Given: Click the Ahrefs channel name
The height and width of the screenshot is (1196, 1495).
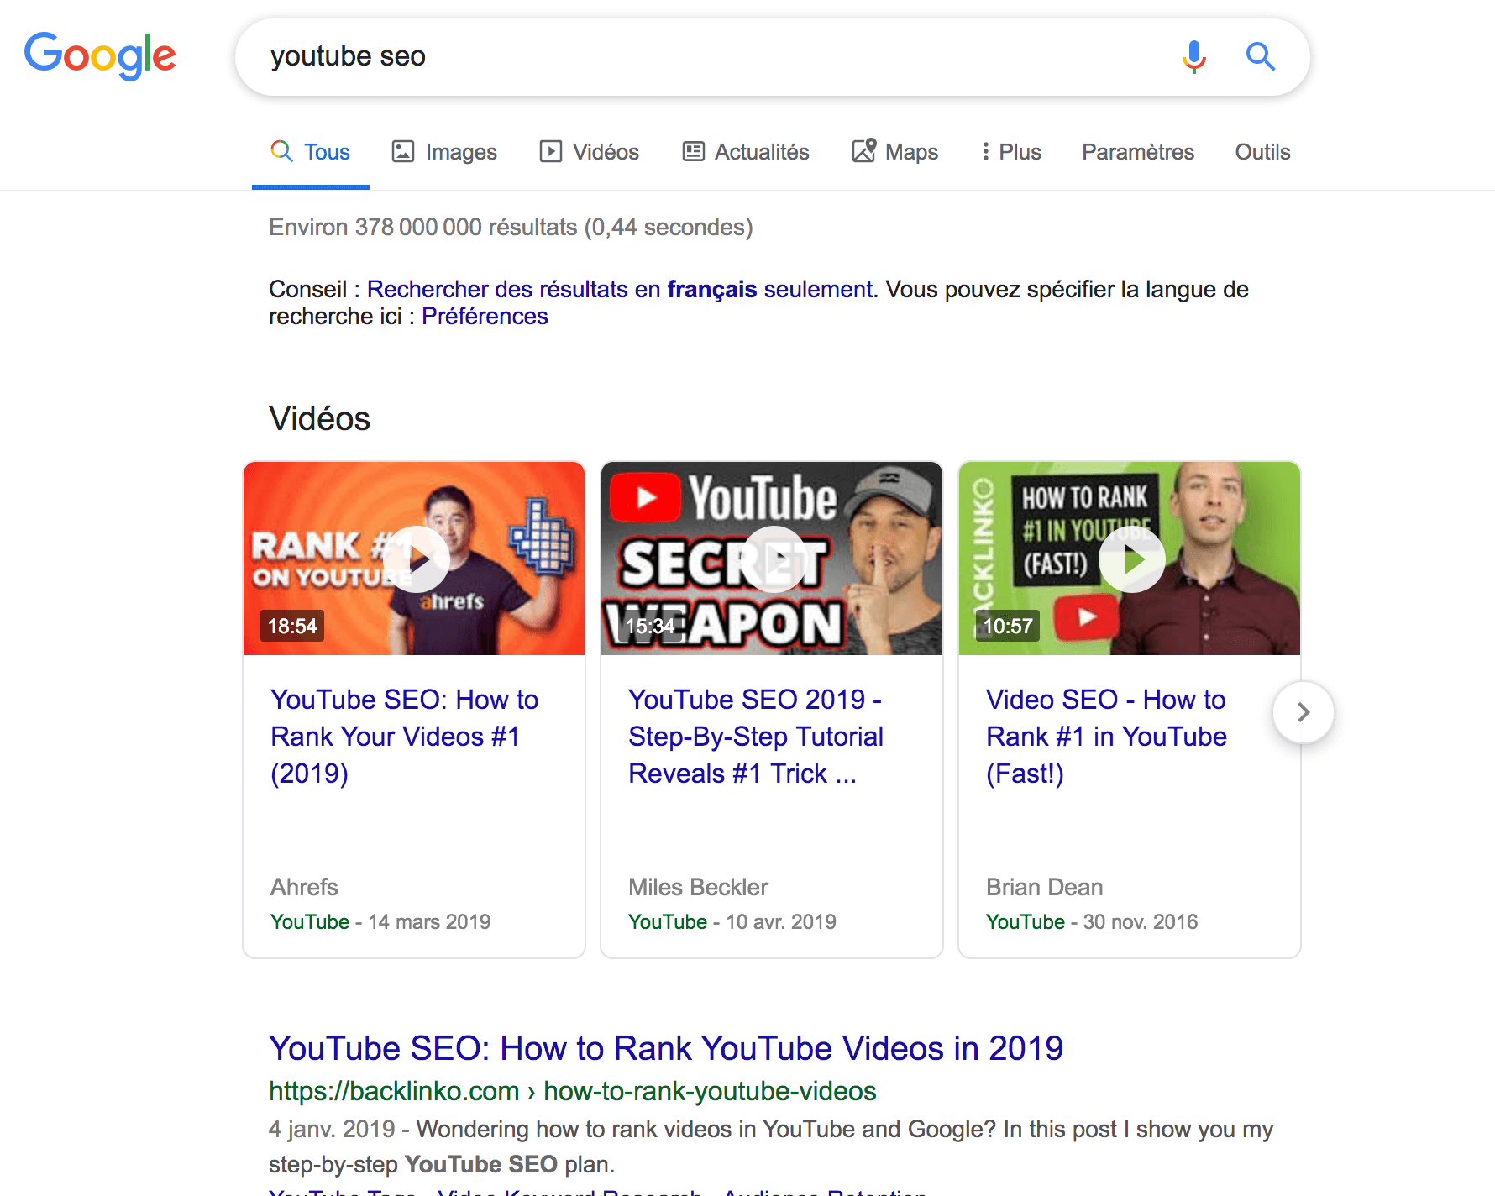Looking at the screenshot, I should pos(304,887).
